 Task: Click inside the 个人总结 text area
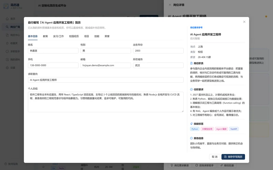coord(106,102)
